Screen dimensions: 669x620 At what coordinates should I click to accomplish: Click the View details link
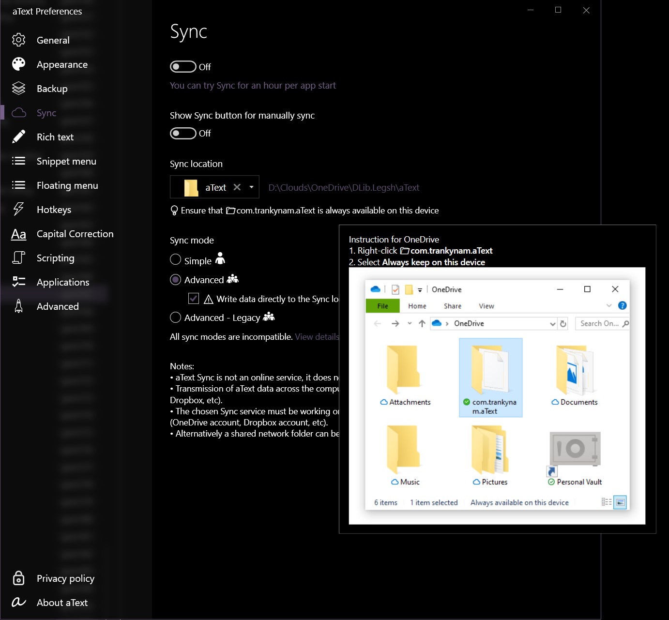pyautogui.click(x=317, y=337)
